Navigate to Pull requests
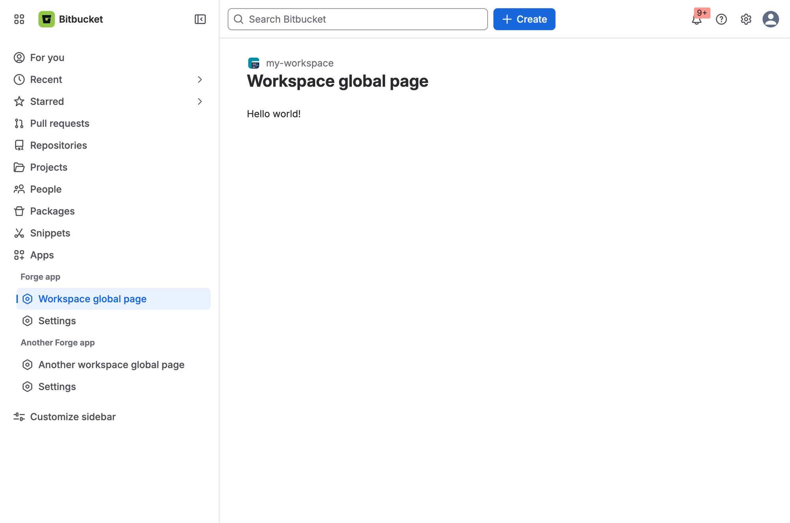Screen dimensions: 790x523 coord(109,123)
